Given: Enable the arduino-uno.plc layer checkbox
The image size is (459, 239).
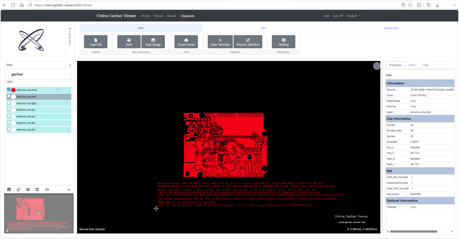Looking at the screenshot, I should pos(9,109).
